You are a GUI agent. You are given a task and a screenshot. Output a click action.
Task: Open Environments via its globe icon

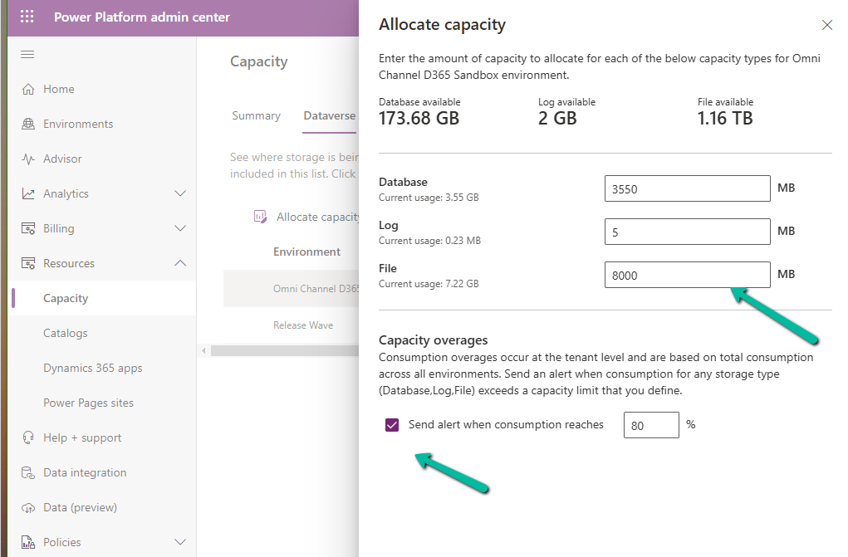(x=28, y=125)
